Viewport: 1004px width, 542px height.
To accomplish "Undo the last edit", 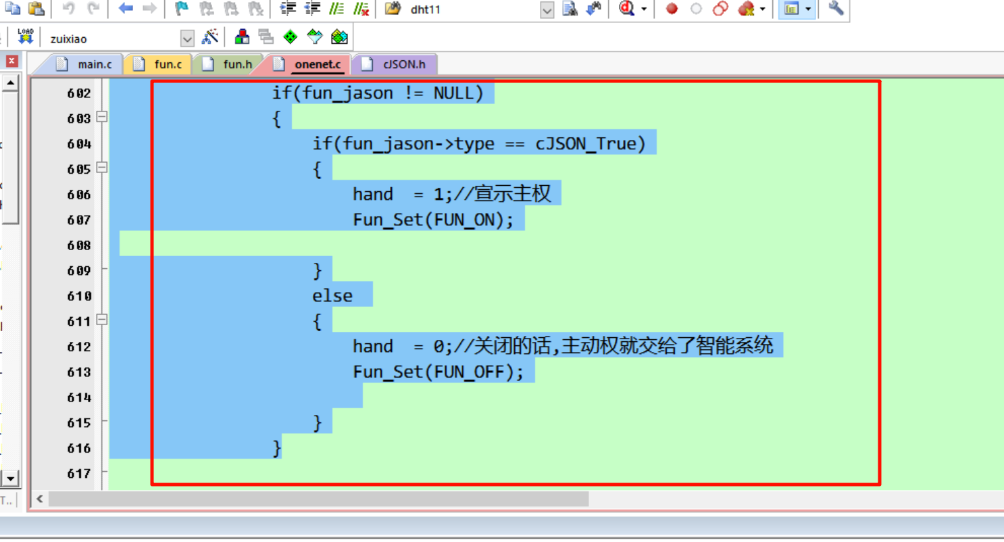I will (x=68, y=9).
